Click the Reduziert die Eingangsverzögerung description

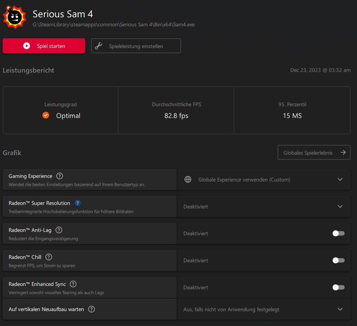[43, 239]
